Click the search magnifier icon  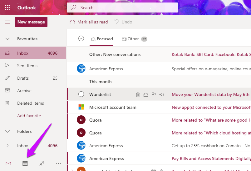74,8
